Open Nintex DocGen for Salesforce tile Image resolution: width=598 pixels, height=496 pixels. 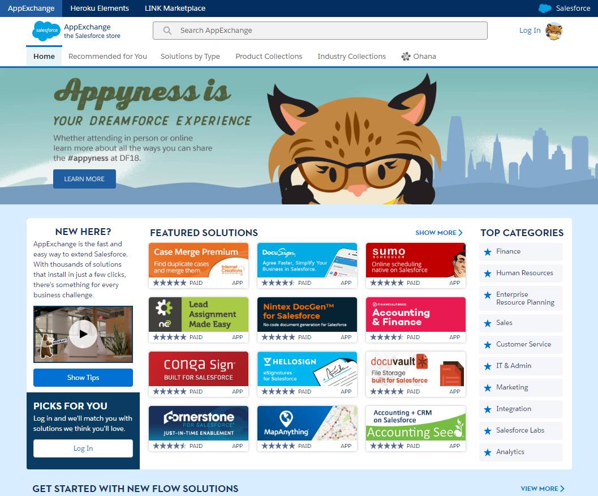click(x=307, y=319)
